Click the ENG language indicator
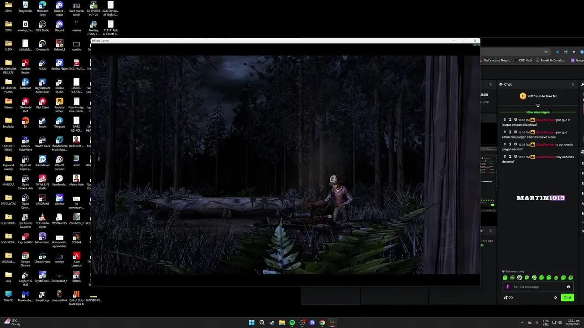 coord(546,323)
